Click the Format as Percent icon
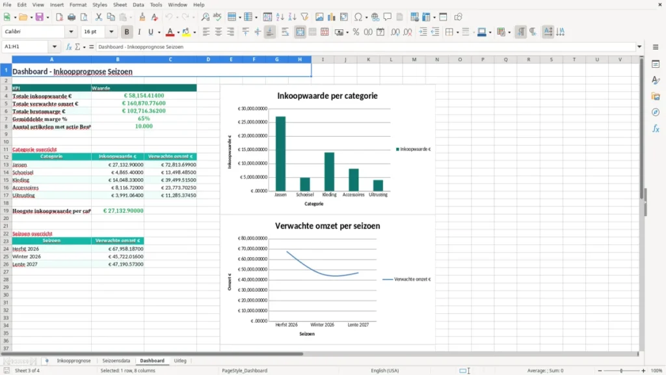 pyautogui.click(x=356, y=32)
